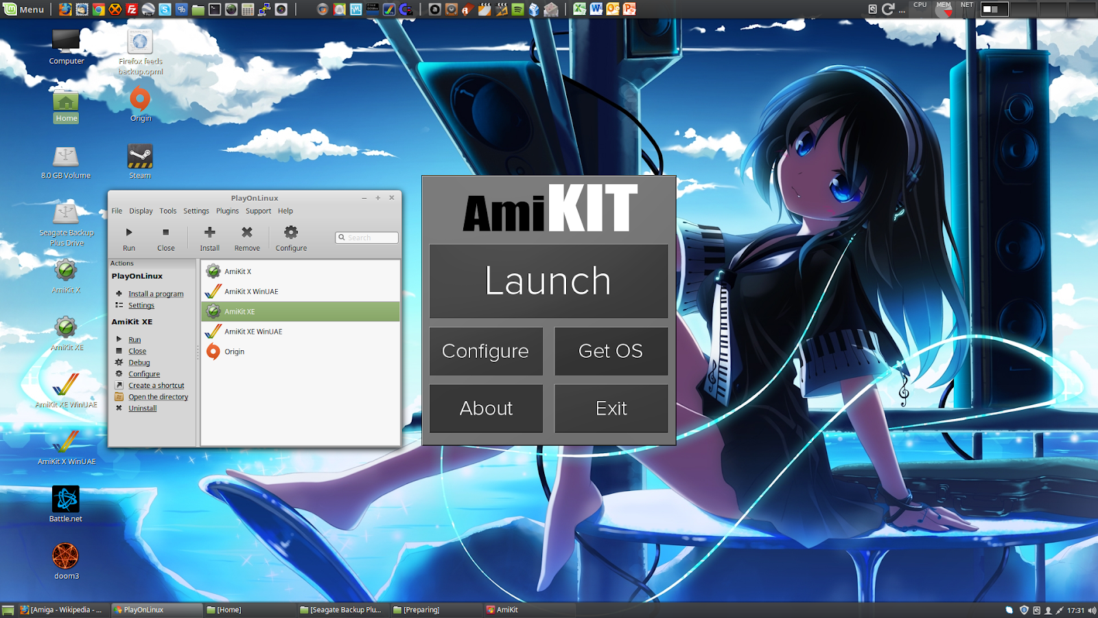Screen dimensions: 1098x618
Task: Switch to Seagate Backup Plus taskbar window
Action: pyautogui.click(x=341, y=610)
